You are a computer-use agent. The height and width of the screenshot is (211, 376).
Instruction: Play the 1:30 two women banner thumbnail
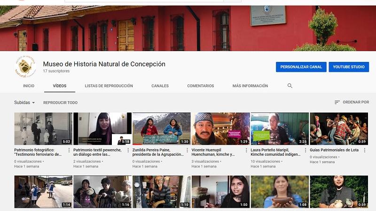(x=161, y=128)
